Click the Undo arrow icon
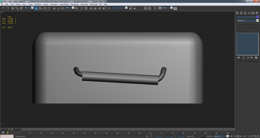Screen dimensions: 260x138 point(3,8)
